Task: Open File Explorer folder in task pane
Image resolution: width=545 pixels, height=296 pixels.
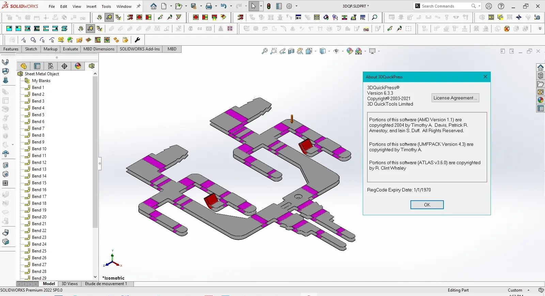Action: point(541,84)
